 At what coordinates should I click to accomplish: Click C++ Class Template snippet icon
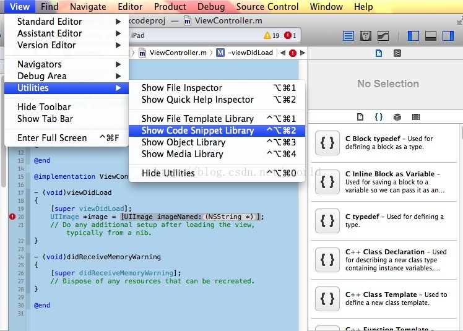click(327, 299)
